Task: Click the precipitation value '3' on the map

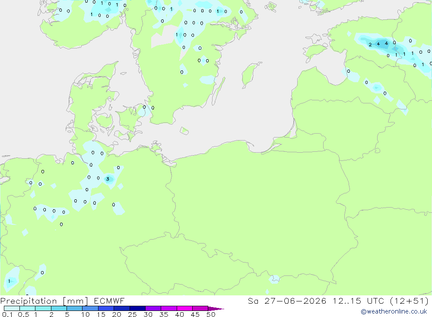Action: (108, 179)
